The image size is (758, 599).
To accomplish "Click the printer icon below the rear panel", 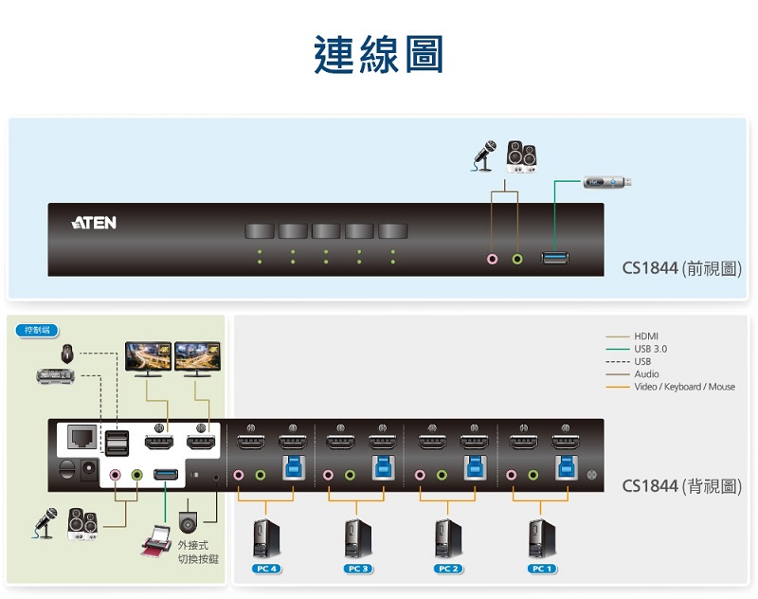I will [154, 547].
